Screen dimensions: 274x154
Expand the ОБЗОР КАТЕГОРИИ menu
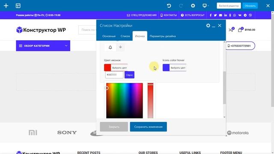pos(43,46)
